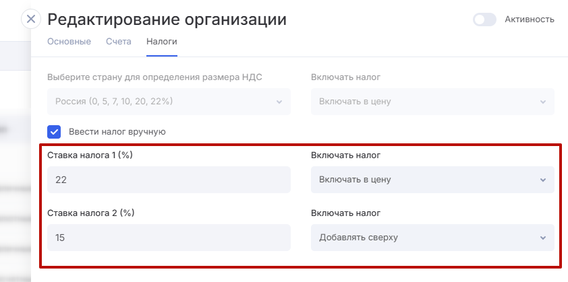Click the Активность label
This screenshot has width=568, height=282.
pyautogui.click(x=530, y=20)
